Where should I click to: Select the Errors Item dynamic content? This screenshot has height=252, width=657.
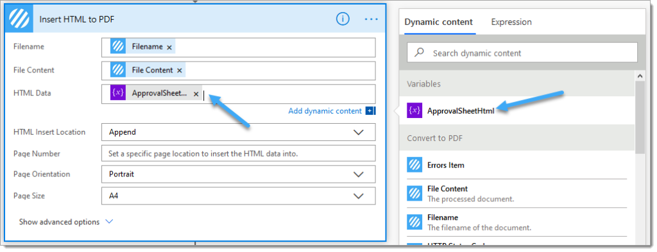click(x=516, y=165)
